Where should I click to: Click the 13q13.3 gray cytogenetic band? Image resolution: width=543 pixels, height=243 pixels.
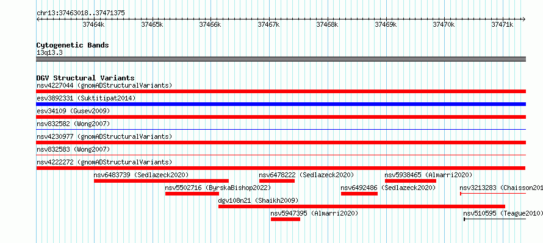click(x=281, y=59)
